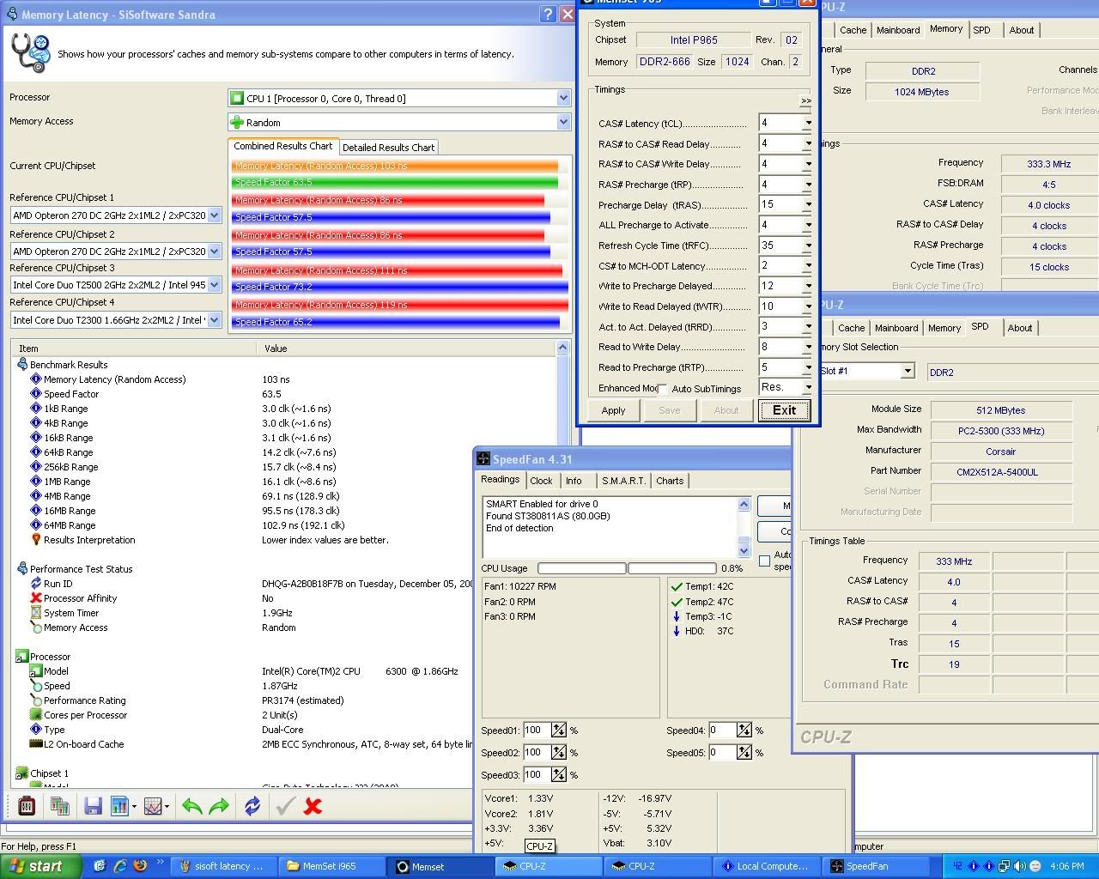Click Speed03 up/down spinner in SpeedFan

click(x=559, y=775)
